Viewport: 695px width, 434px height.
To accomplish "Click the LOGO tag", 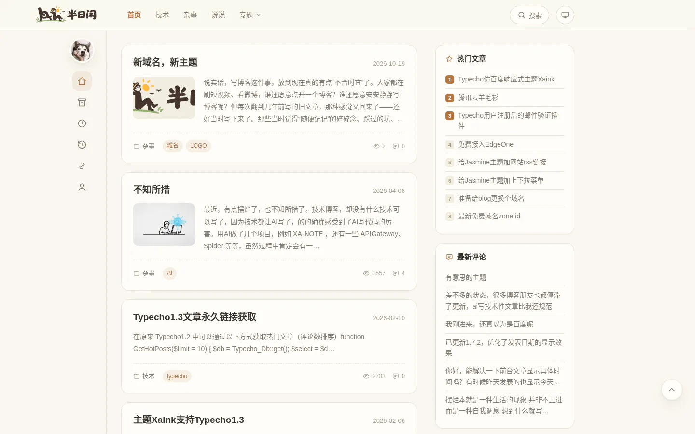I will 198,146.
